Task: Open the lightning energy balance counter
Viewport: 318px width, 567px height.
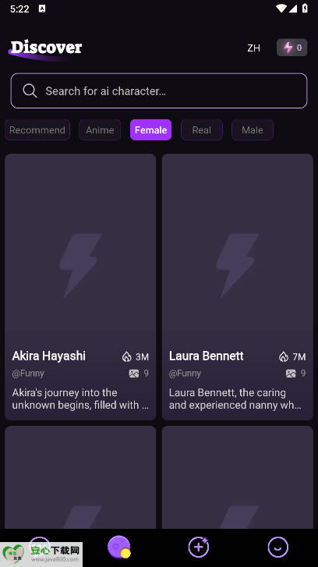Action: (x=292, y=48)
